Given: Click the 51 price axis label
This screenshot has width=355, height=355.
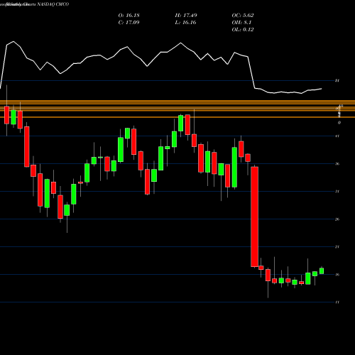Looking at the screenshot, I should [x=337, y=81].
